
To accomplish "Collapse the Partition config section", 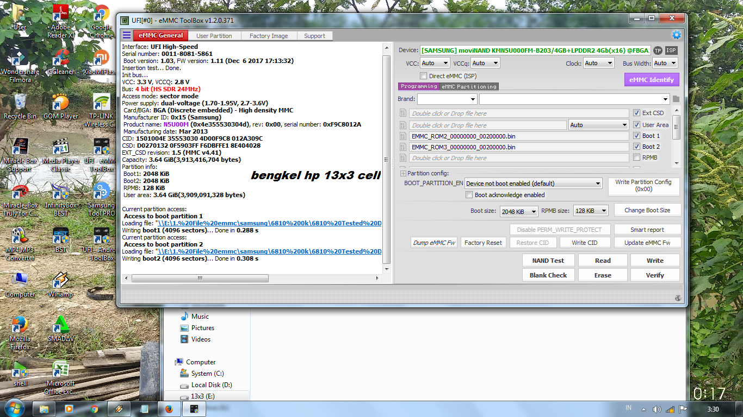I will click(x=403, y=173).
